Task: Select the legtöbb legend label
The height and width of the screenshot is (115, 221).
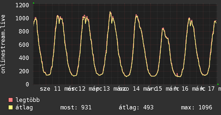Action: [x=28, y=100]
